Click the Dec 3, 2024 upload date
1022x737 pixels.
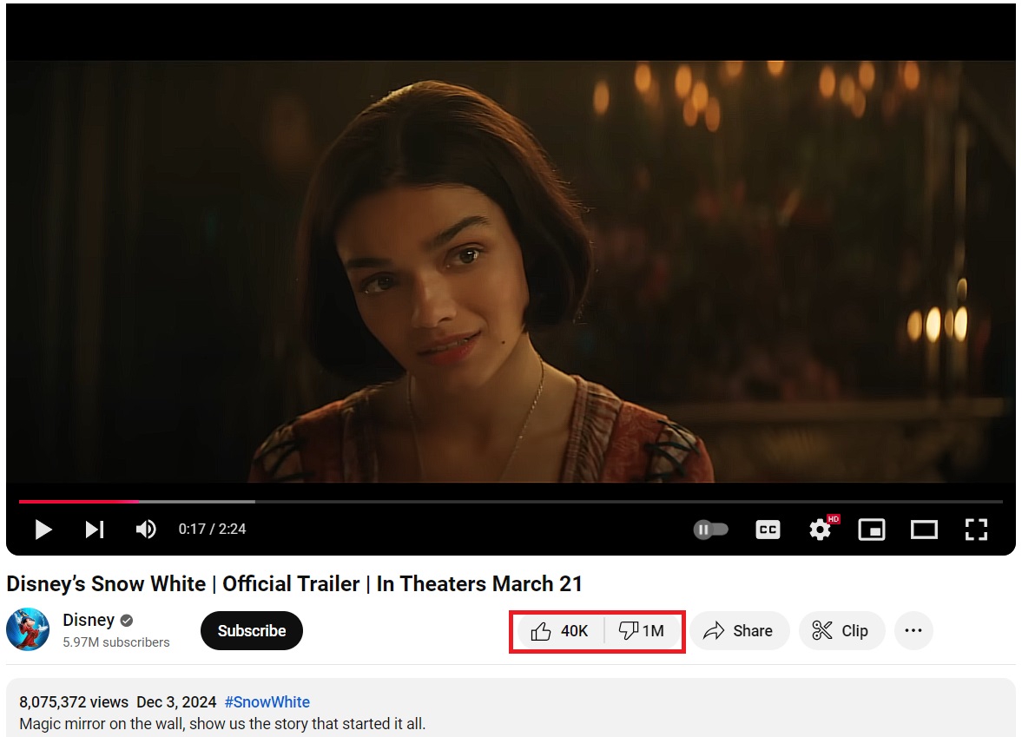click(x=176, y=701)
